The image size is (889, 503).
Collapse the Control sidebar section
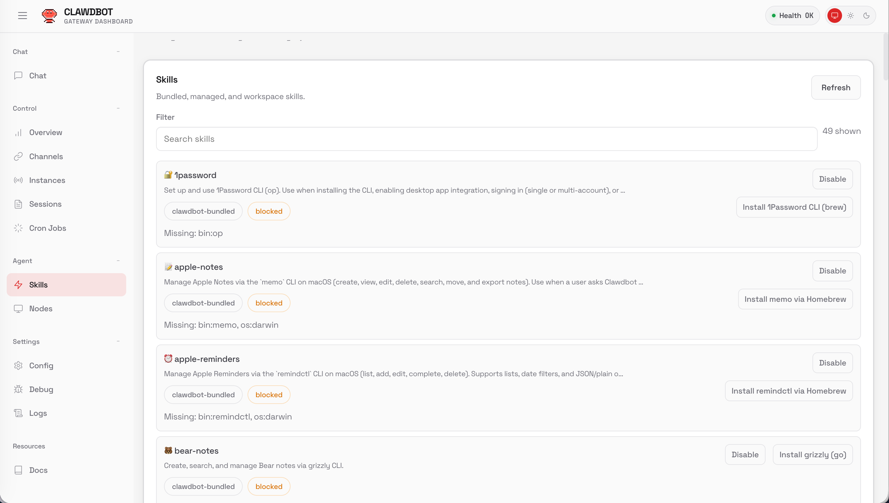pos(118,108)
